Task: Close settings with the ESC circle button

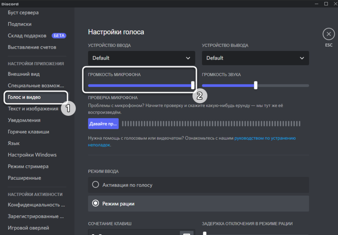Action: (x=329, y=34)
